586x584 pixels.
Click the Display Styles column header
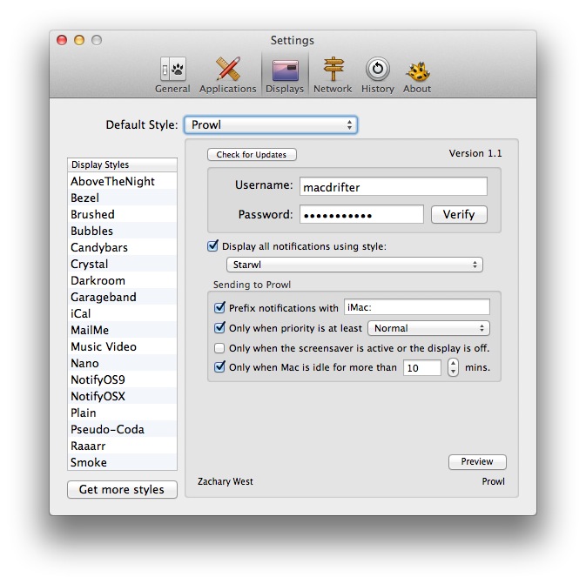pos(122,164)
